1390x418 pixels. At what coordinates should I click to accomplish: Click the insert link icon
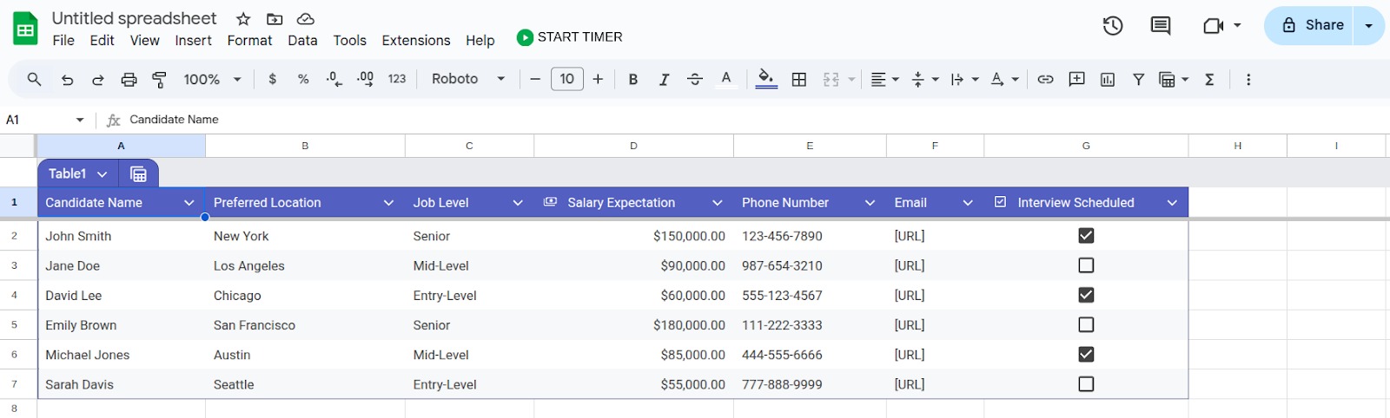pyautogui.click(x=1045, y=79)
